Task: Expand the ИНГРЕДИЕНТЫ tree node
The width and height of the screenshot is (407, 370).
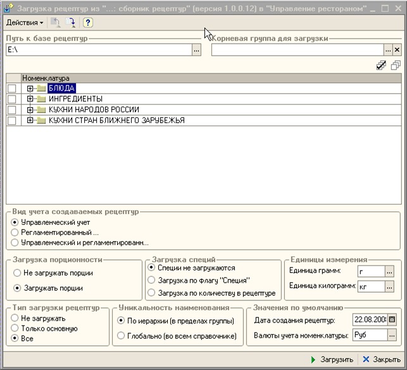Action: (x=30, y=99)
